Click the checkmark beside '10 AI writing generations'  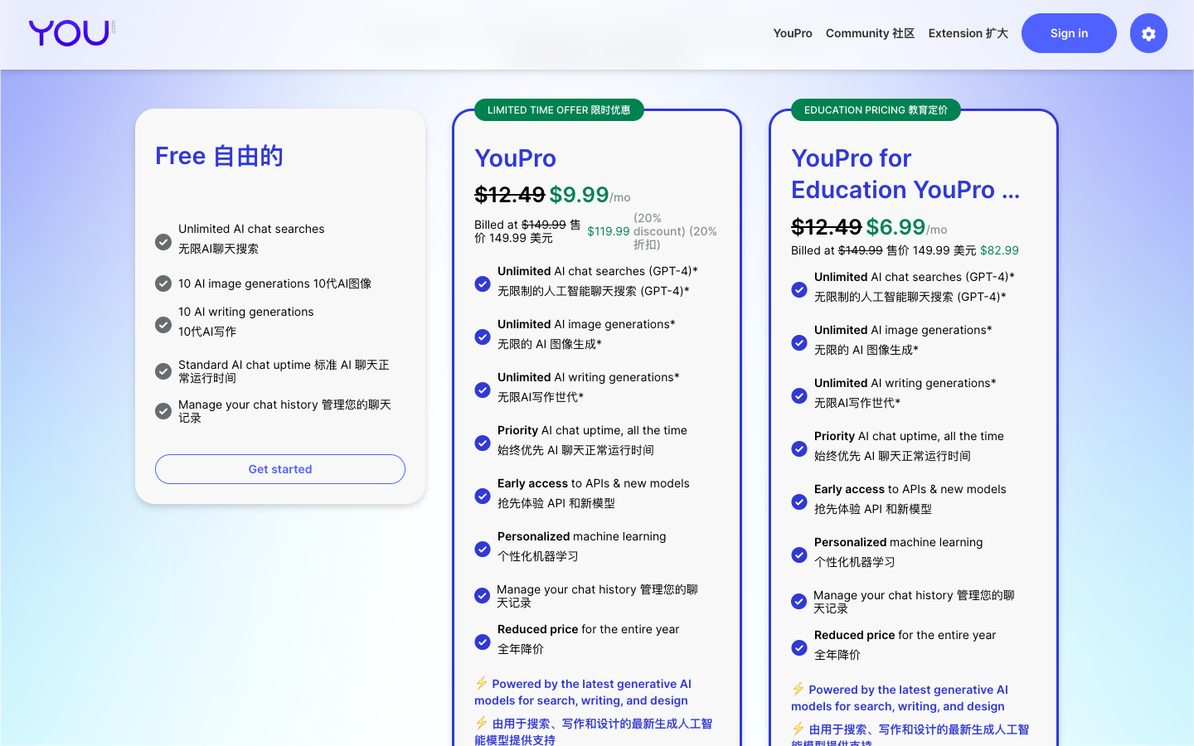[x=163, y=325]
